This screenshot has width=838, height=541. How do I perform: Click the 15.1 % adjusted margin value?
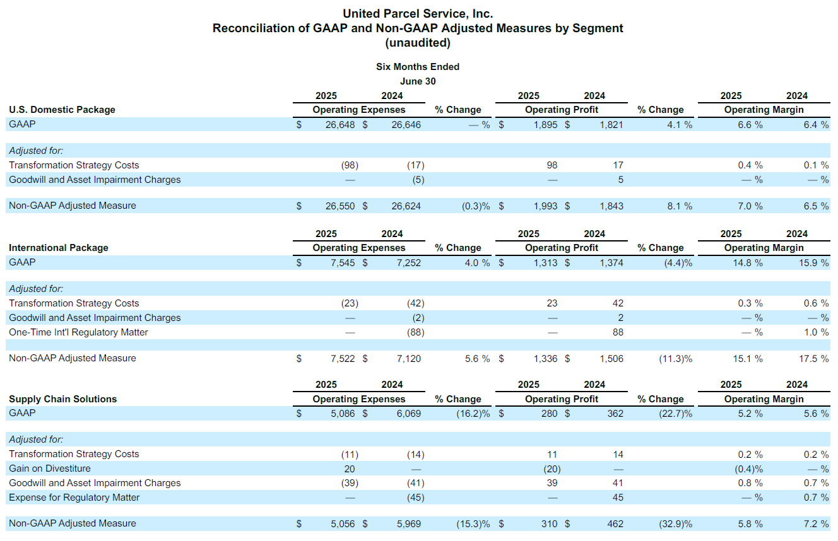tap(748, 358)
